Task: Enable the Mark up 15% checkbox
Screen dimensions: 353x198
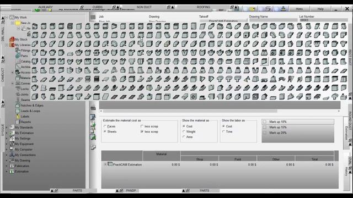Action: pos(265,127)
